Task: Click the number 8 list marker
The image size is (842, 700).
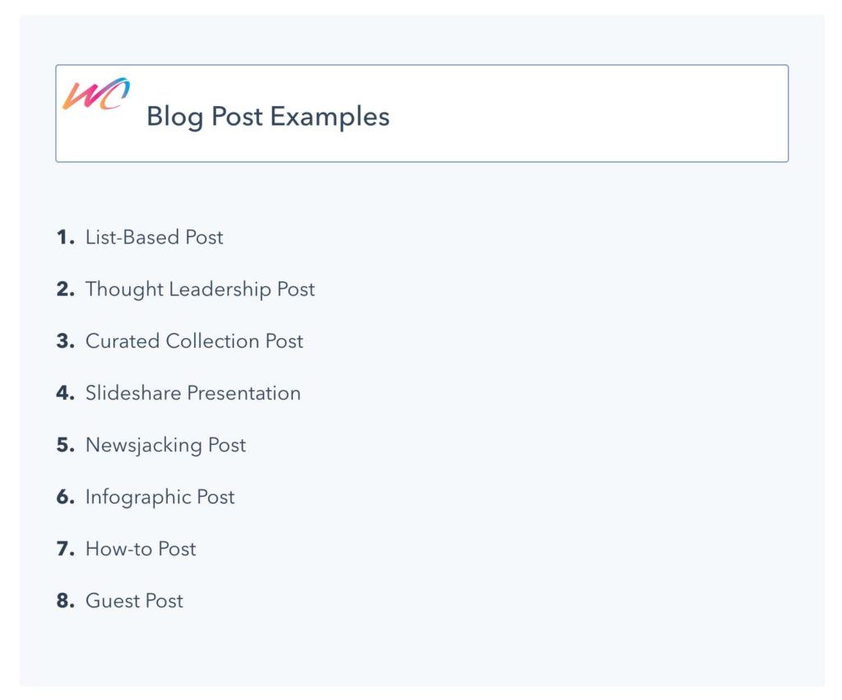Action: pyautogui.click(x=66, y=600)
